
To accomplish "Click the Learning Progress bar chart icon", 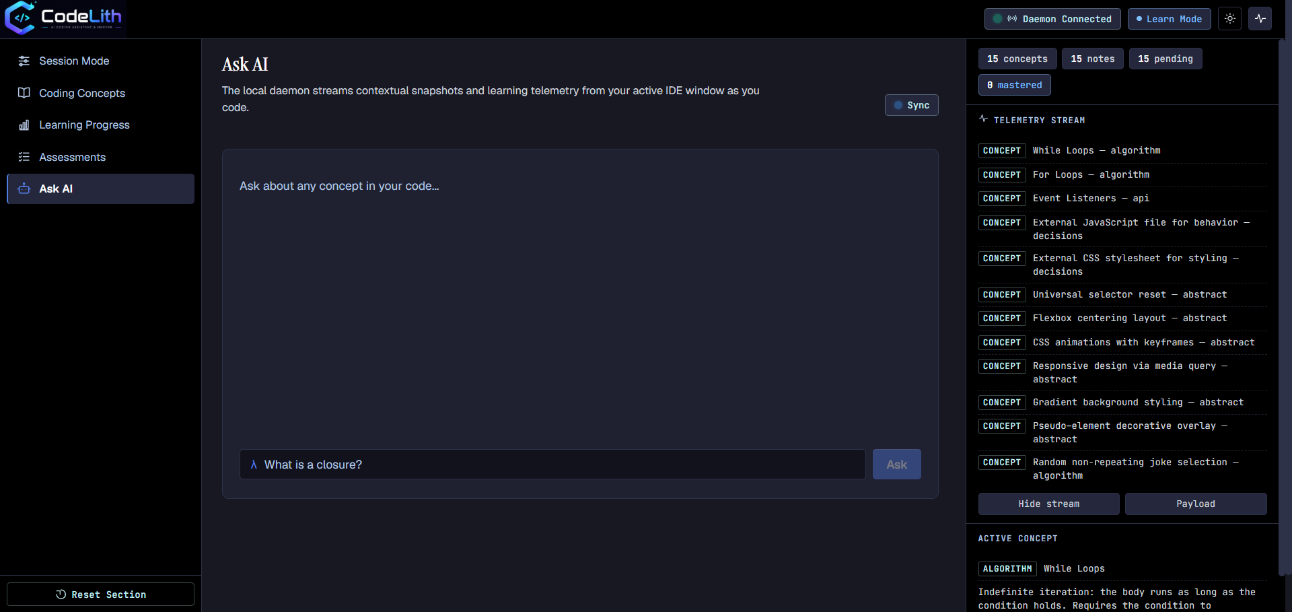I will tap(24, 125).
